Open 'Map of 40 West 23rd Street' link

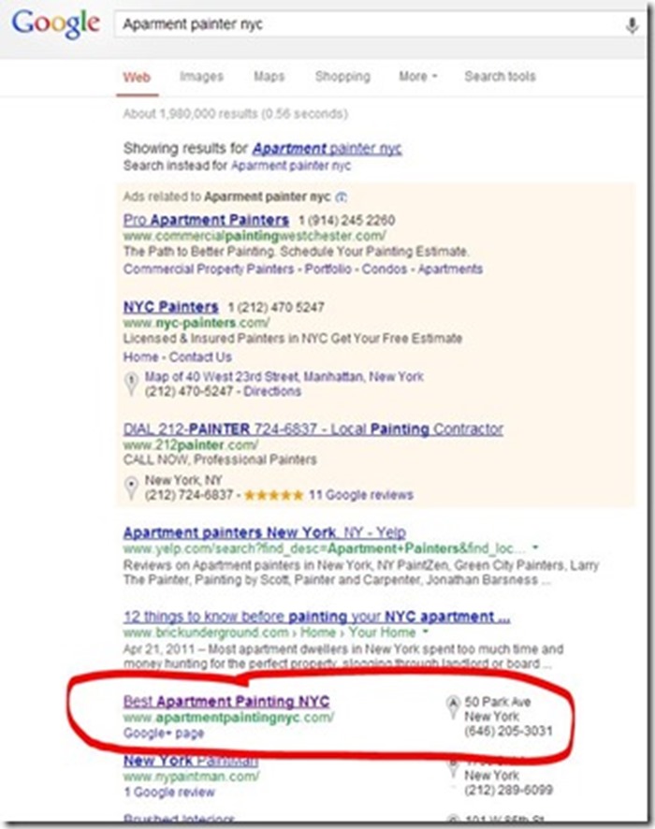[284, 376]
